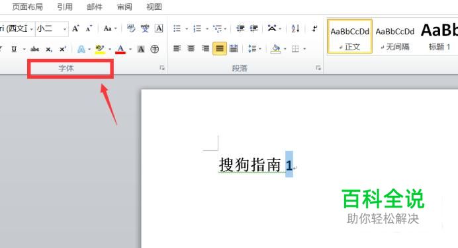
Task: Apply the 正文 style
Action: [x=349, y=36]
